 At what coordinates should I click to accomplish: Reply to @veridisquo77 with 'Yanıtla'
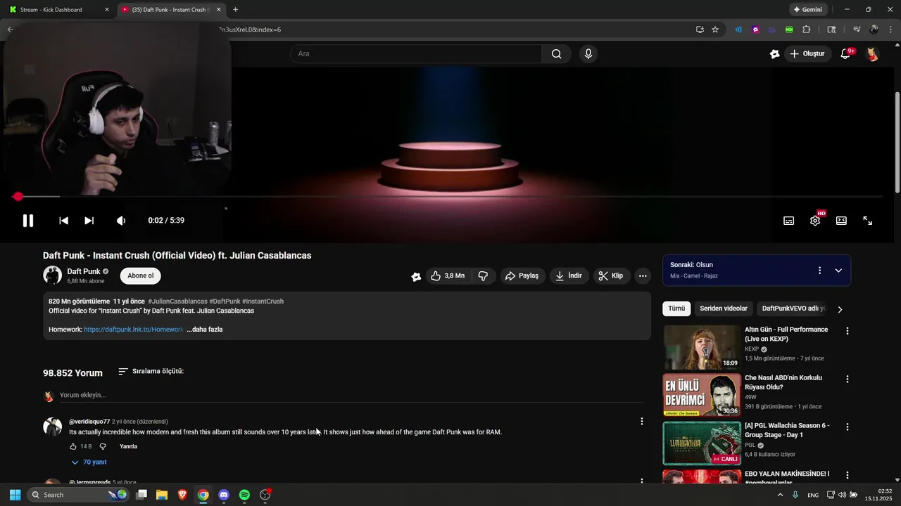click(128, 446)
